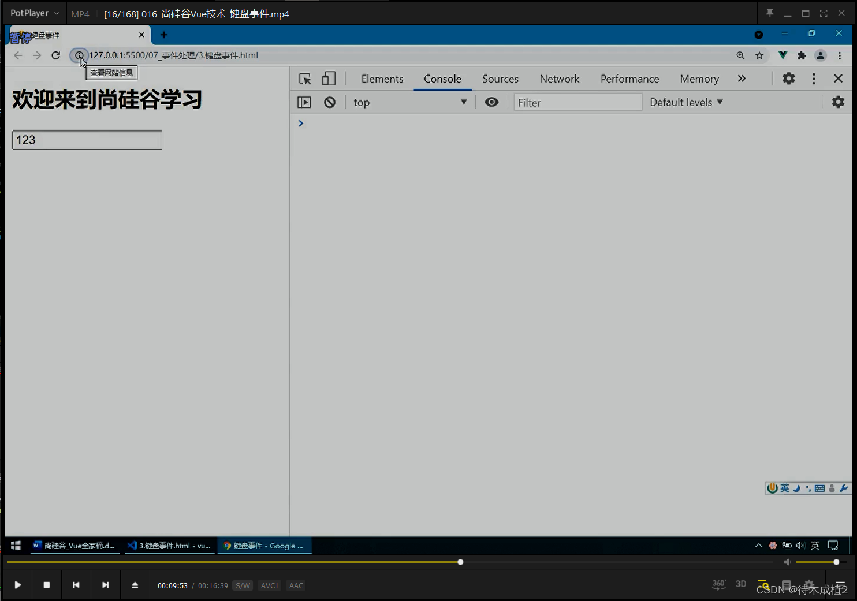Click the AAC audio codec label

[296, 585]
